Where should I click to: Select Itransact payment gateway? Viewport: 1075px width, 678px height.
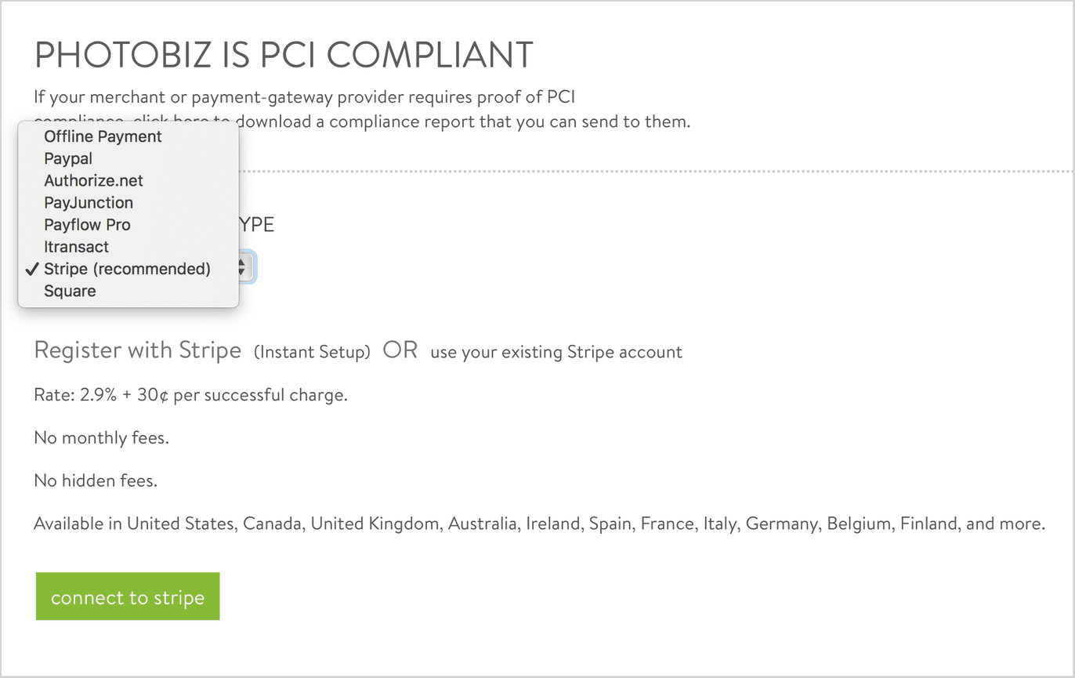click(x=76, y=247)
